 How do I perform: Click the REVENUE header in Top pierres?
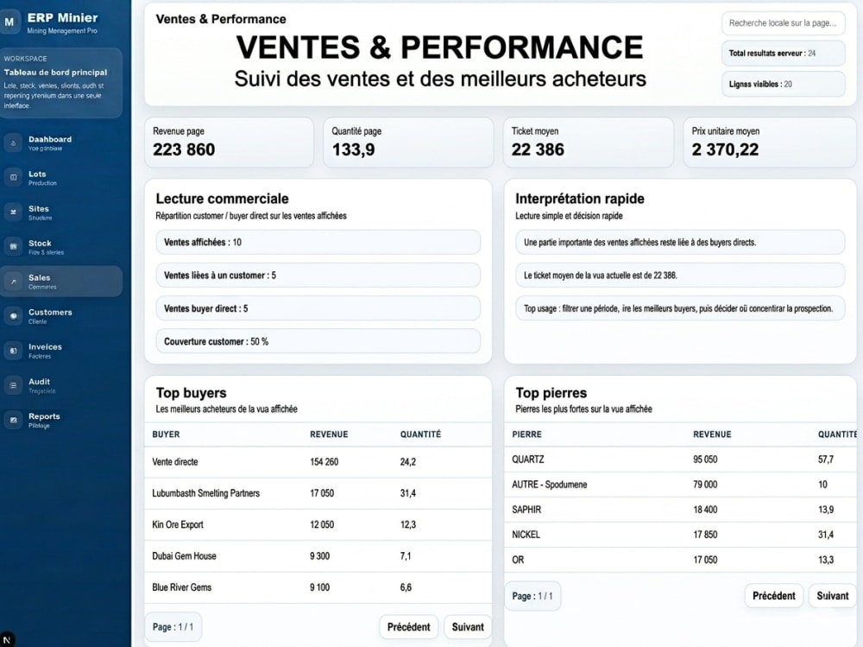pyautogui.click(x=712, y=435)
